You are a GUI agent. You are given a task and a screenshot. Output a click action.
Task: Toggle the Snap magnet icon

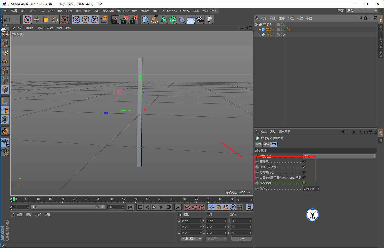tap(5, 131)
